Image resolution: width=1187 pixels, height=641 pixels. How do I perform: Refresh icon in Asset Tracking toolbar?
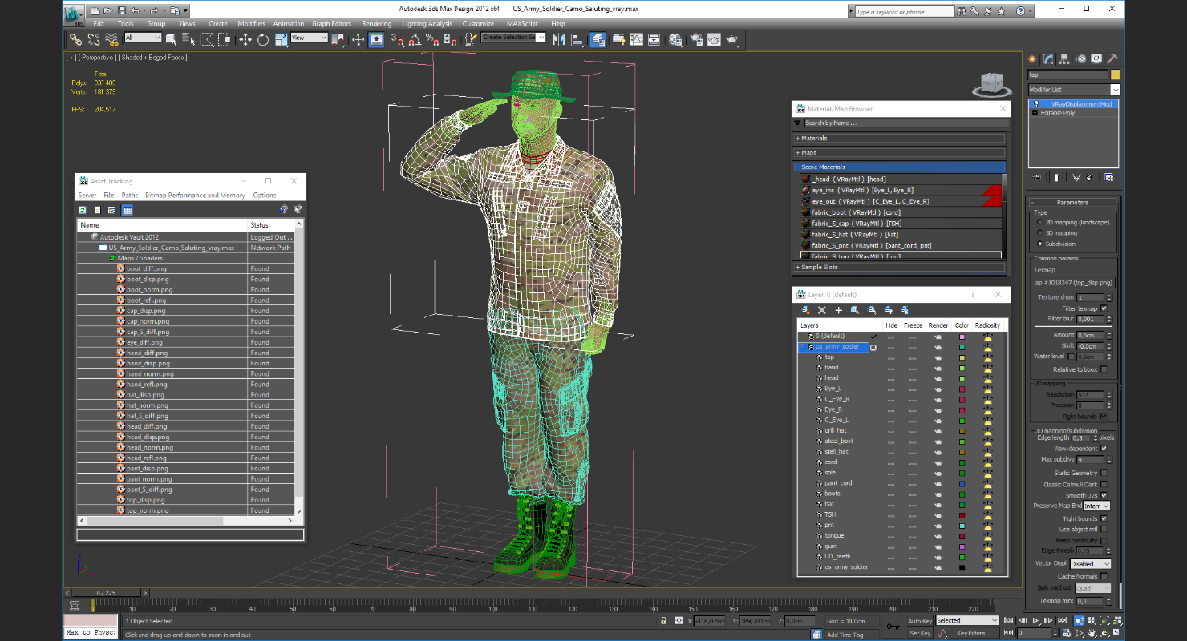tap(83, 210)
